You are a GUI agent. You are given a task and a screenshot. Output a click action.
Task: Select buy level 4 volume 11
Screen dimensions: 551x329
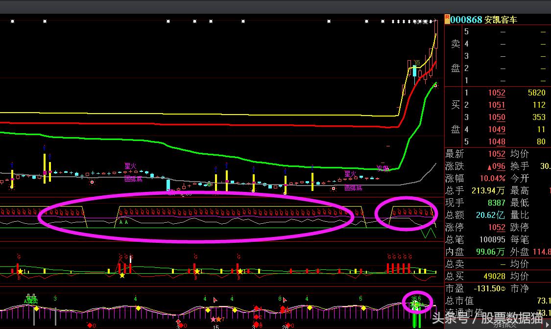(541, 130)
